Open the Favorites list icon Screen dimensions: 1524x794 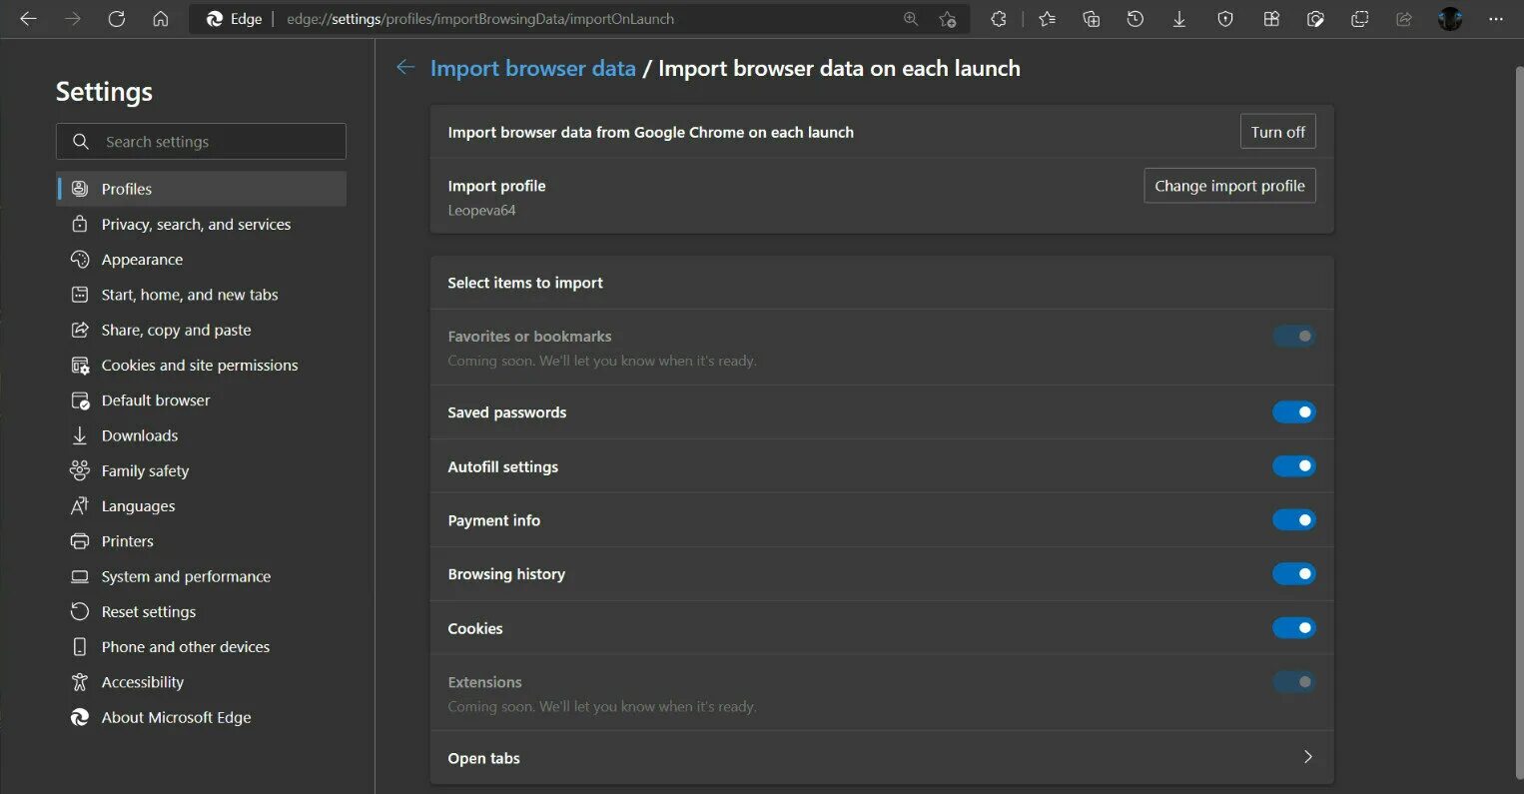1047,19
